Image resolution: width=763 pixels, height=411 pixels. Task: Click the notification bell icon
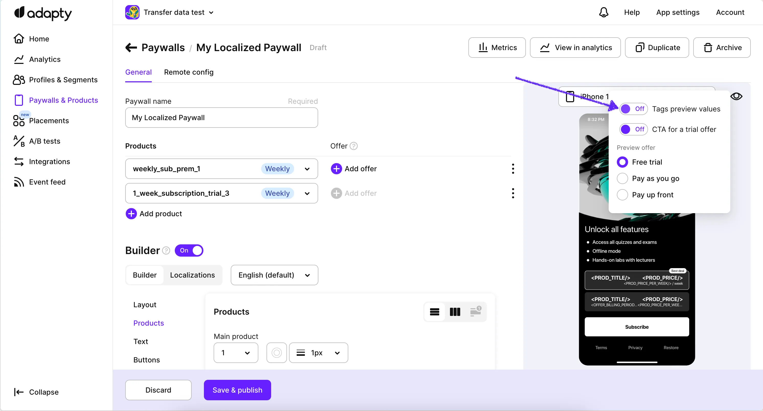[603, 12]
